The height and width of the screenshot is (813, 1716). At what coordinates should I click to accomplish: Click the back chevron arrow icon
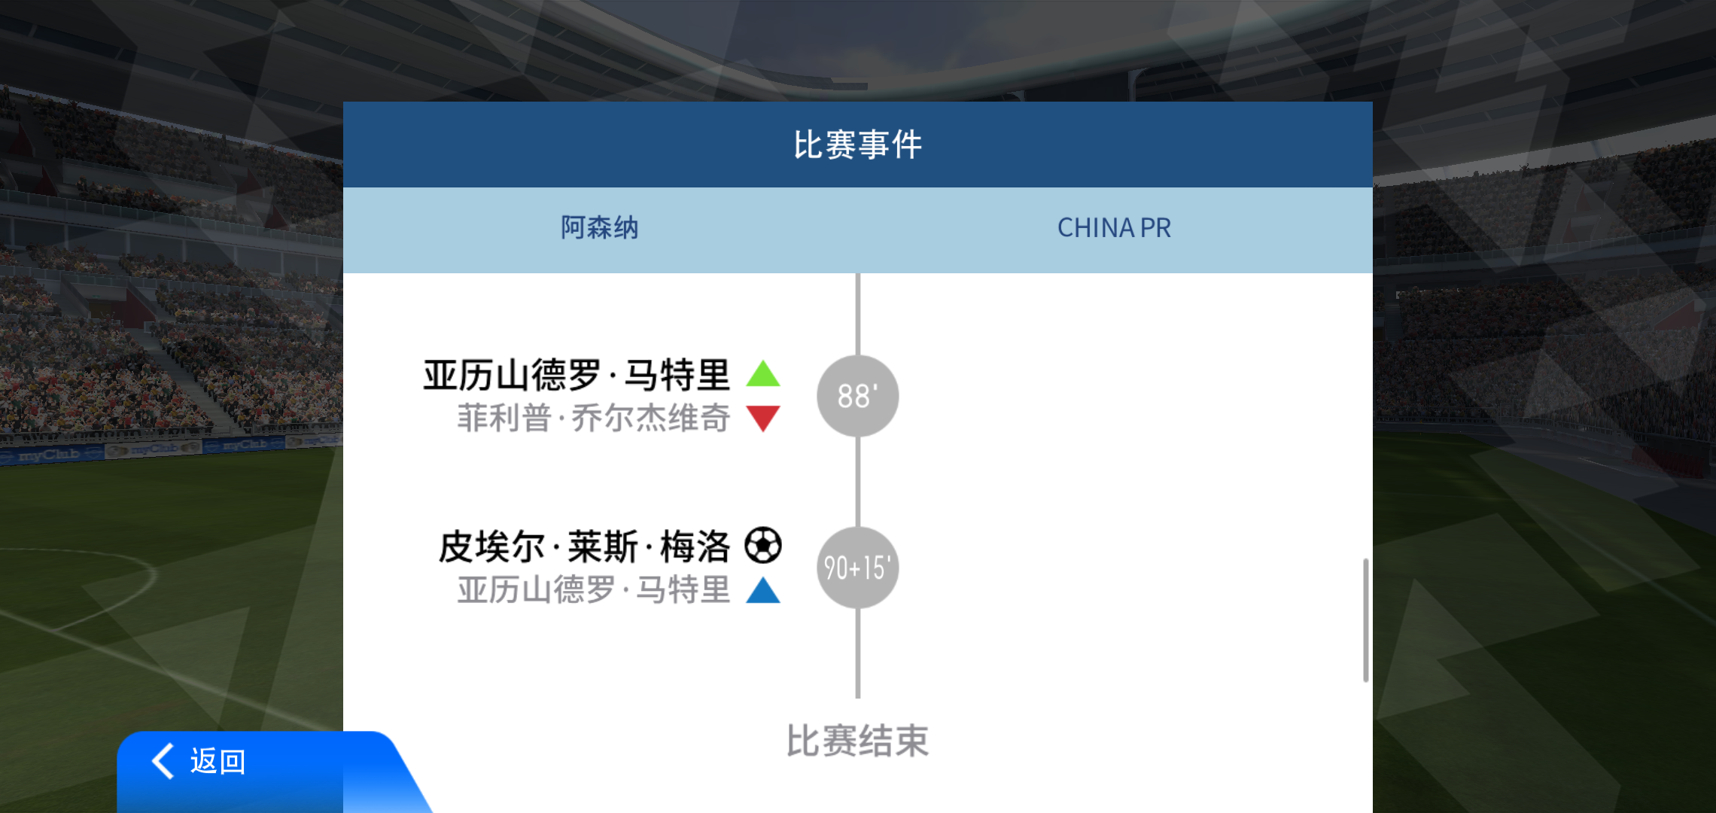click(x=163, y=761)
